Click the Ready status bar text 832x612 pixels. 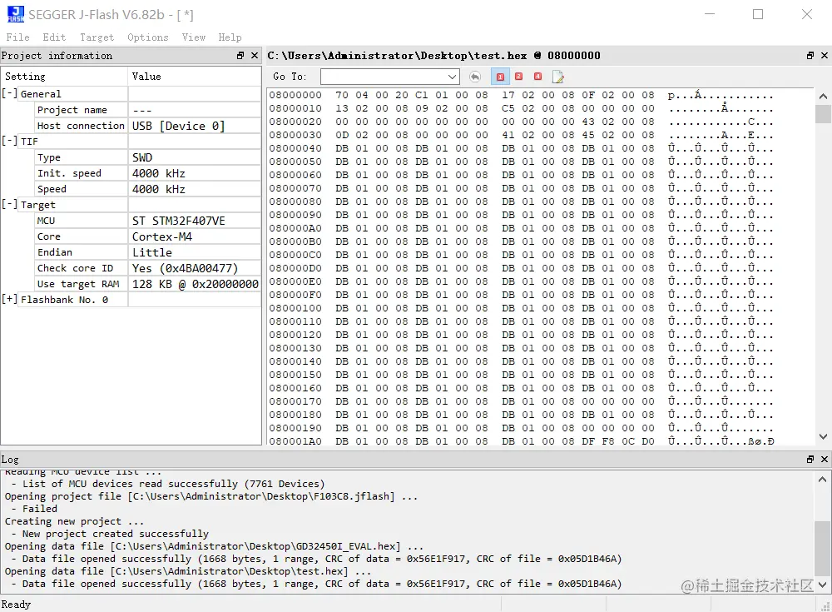tap(16, 604)
